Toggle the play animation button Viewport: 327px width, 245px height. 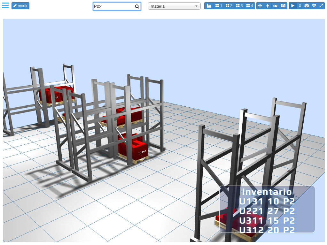pos(292,6)
